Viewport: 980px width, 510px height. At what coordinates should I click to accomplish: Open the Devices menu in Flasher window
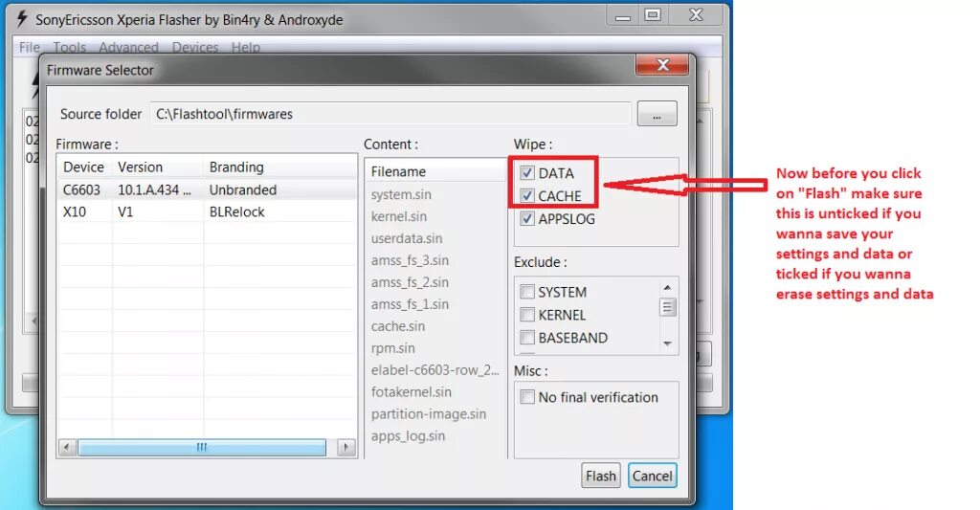[x=195, y=48]
